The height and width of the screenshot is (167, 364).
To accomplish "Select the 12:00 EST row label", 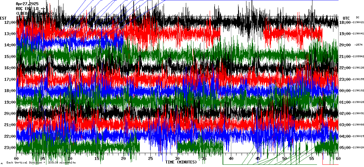I will tap(10, 22).
